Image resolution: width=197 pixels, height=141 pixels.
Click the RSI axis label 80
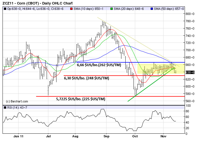187,111
